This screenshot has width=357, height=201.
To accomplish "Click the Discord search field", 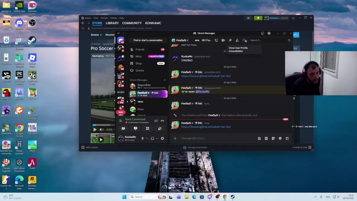I will (x=270, y=40).
